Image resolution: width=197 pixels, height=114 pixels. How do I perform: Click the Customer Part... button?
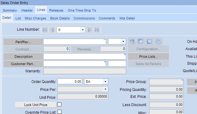click(23, 64)
